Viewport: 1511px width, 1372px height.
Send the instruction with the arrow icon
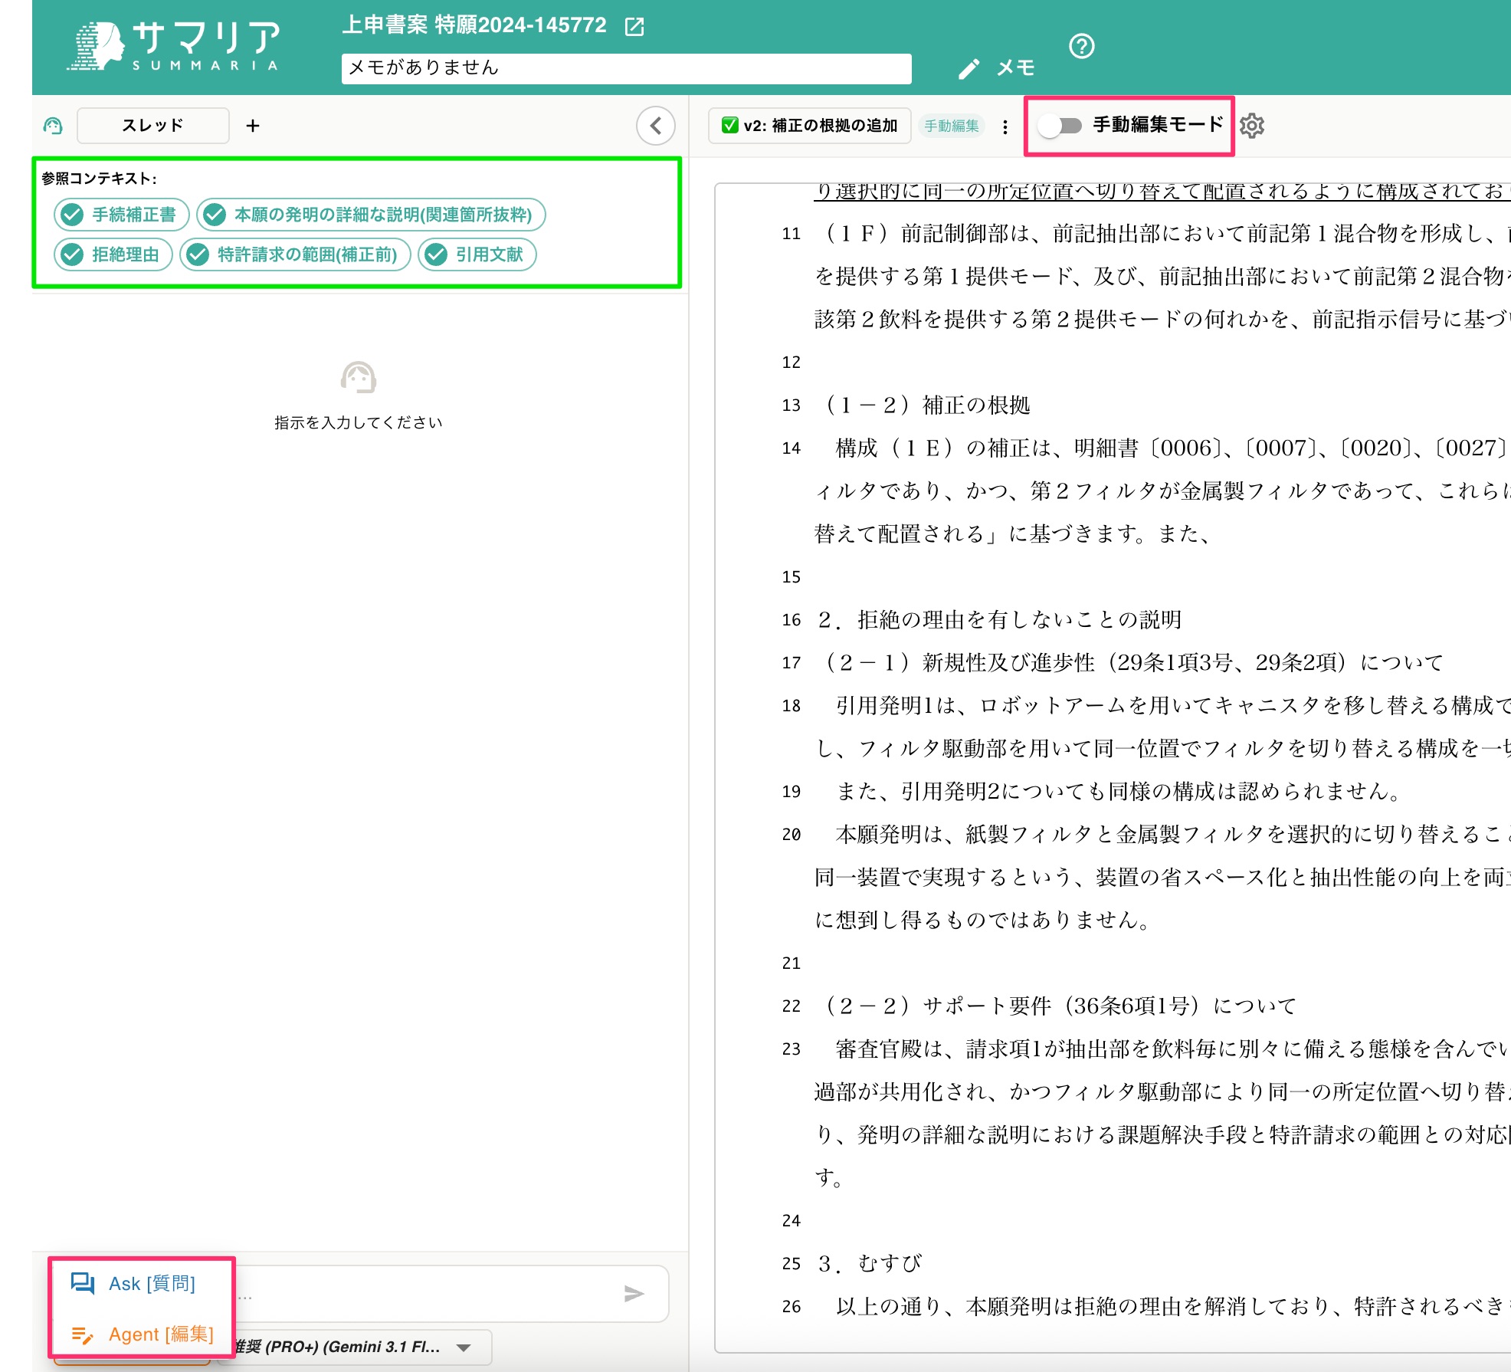[x=634, y=1294]
